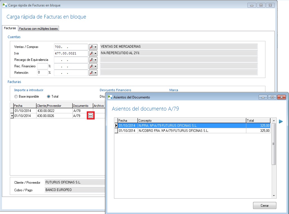Open dropdown arrow beside Retención search
This screenshot has height=214, width=289.
(x=95, y=73)
